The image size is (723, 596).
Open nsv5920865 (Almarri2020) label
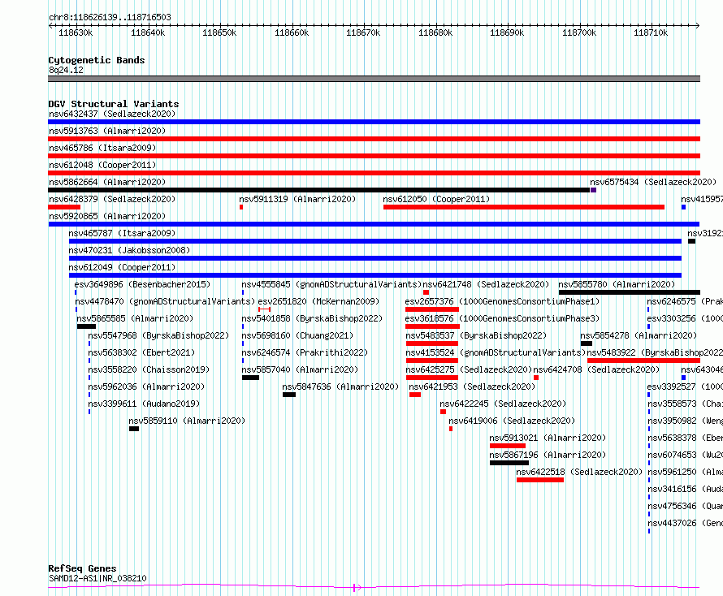pyautogui.click(x=107, y=216)
